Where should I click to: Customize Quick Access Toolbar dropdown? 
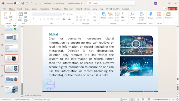(40, 3)
